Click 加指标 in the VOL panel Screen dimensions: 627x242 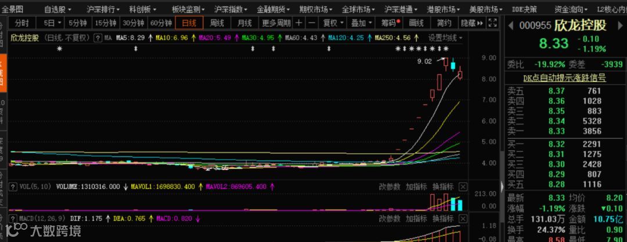(416, 187)
